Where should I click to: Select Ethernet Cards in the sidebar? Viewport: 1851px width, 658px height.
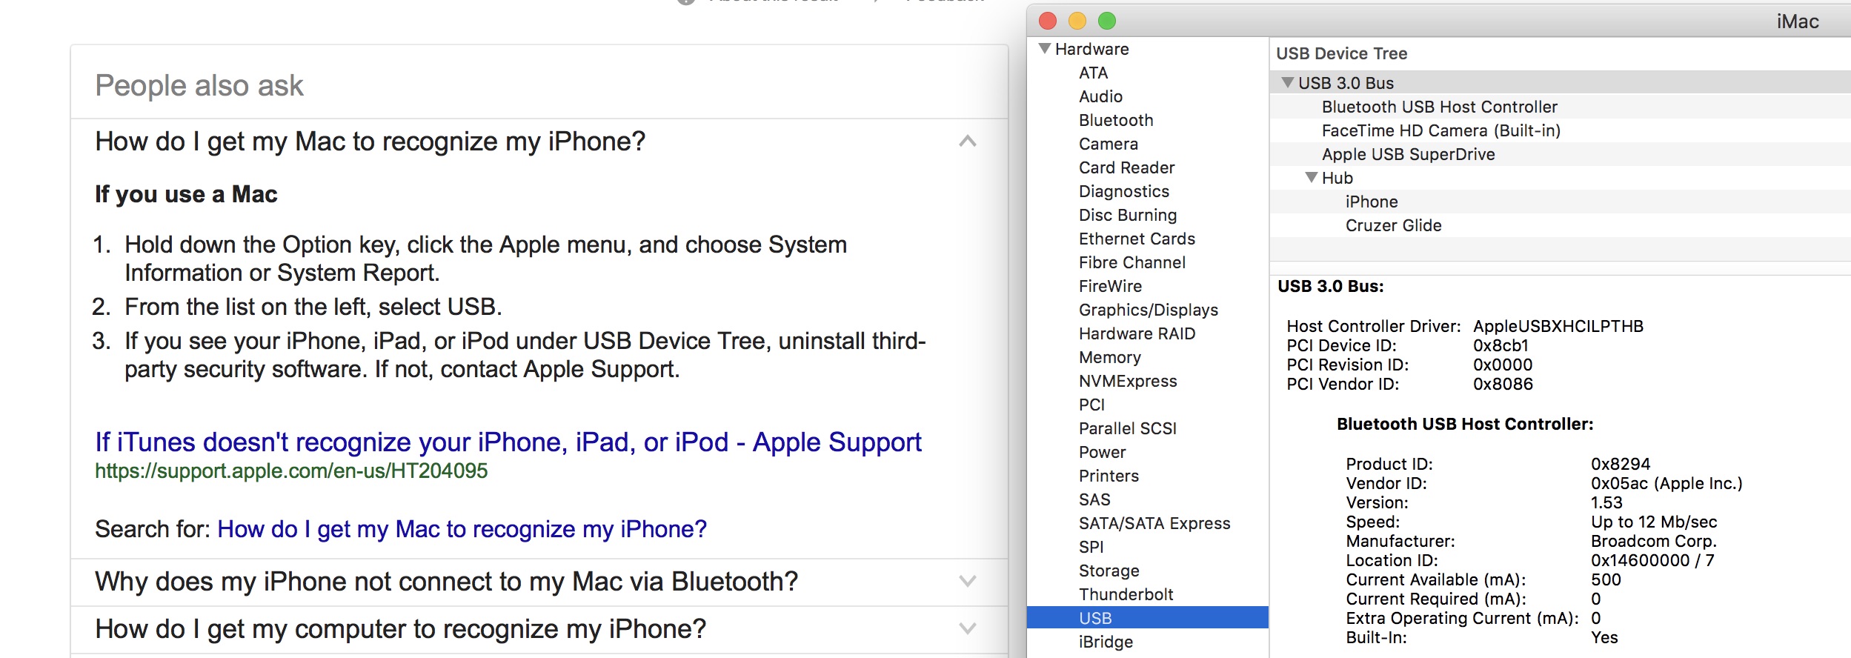pos(1137,239)
